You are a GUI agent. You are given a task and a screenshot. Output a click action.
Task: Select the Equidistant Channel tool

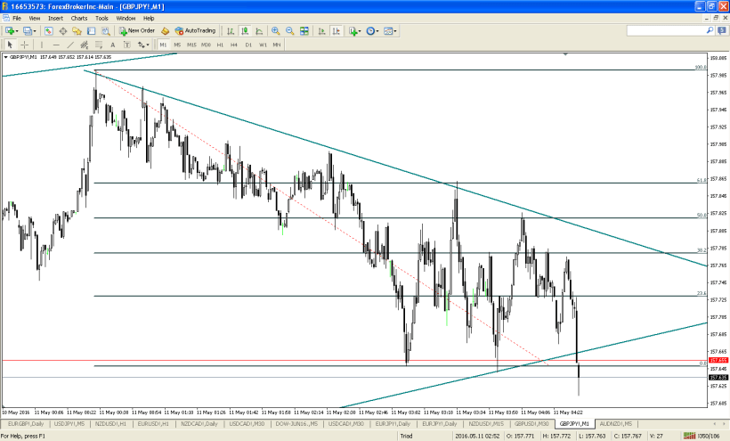click(85, 45)
